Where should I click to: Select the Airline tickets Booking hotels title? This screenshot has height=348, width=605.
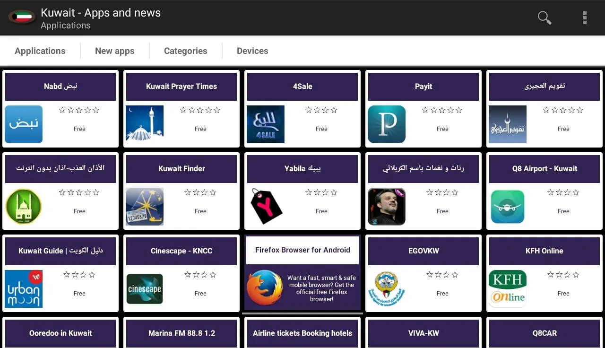pos(302,333)
